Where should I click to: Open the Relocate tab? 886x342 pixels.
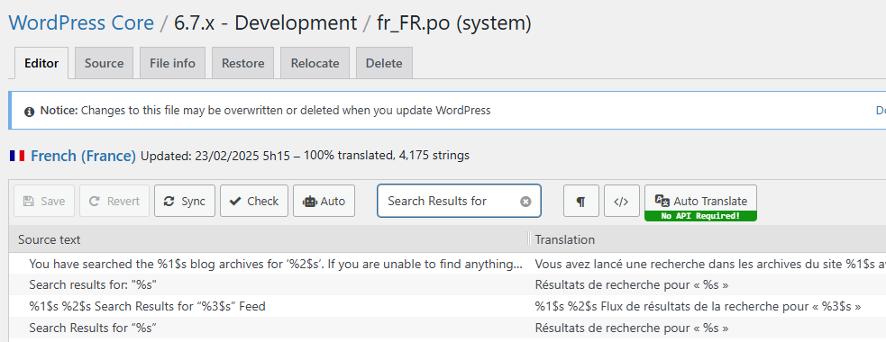pyautogui.click(x=315, y=63)
